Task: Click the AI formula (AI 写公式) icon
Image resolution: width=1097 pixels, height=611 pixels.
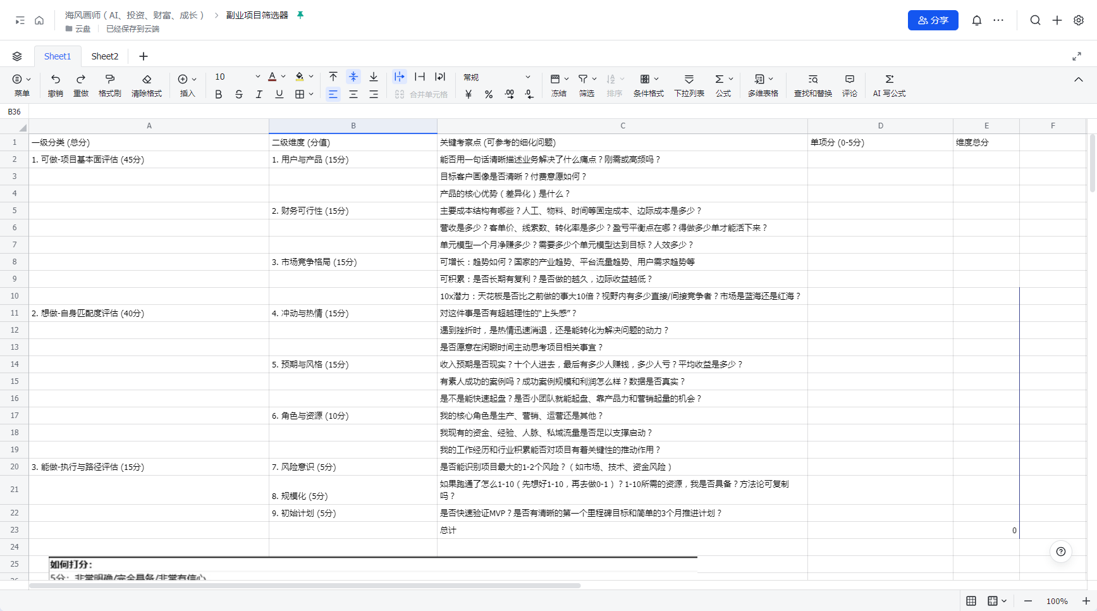Action: (x=889, y=79)
